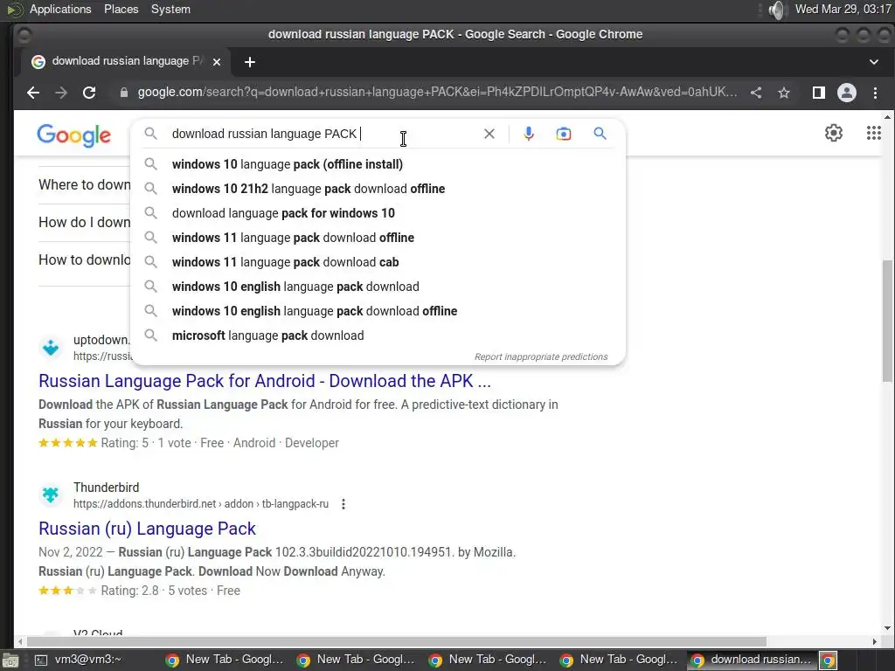The width and height of the screenshot is (895, 671).
Task: Open Russian Language Pack for Android result
Action: 265,381
